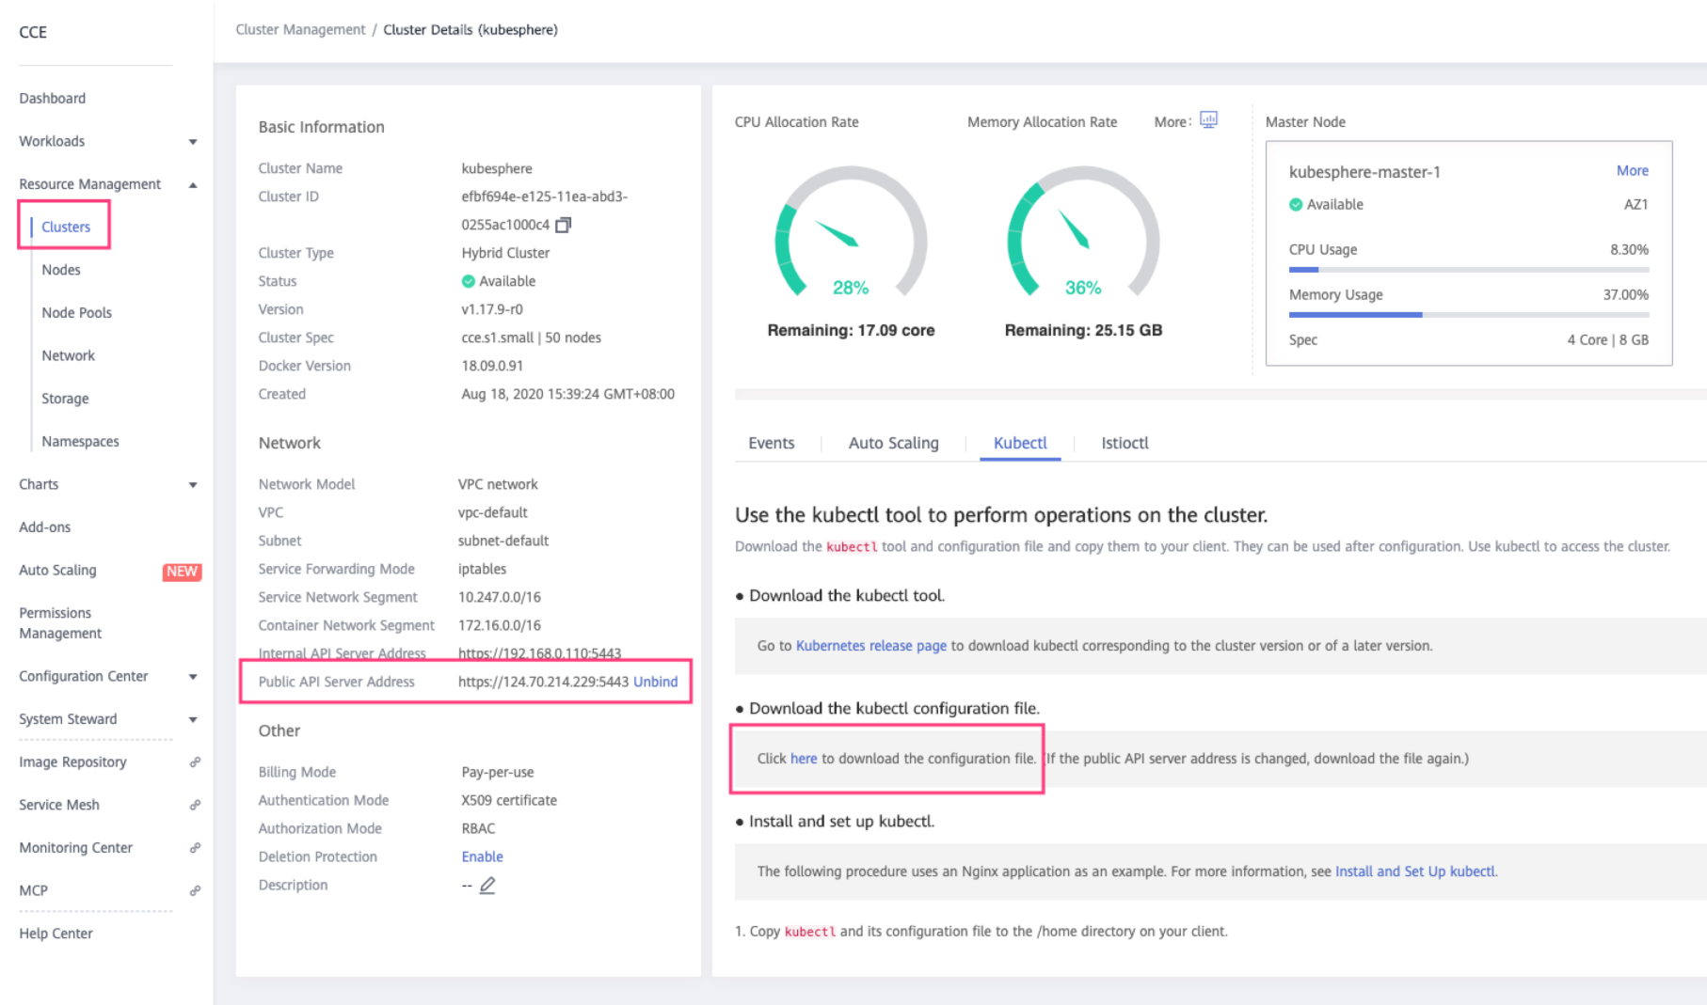
Task: Switch to the Events tab
Action: [x=771, y=443]
